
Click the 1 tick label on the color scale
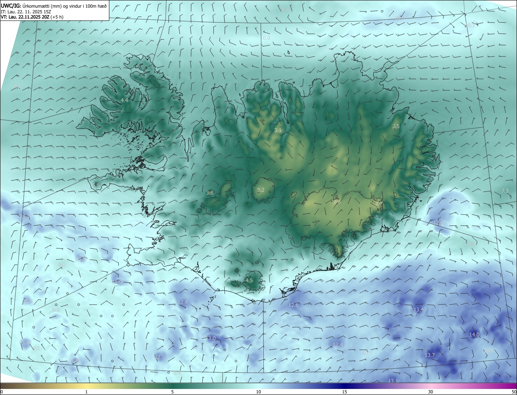[x=86, y=392]
